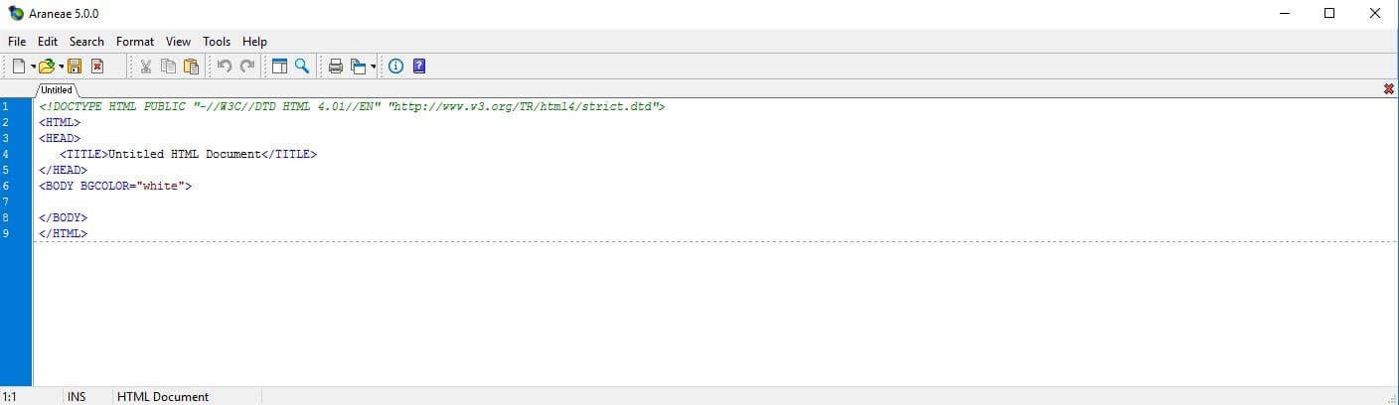Click the Araneae application icon in title bar
Image resolution: width=1399 pixels, height=405 pixels.
tap(16, 14)
